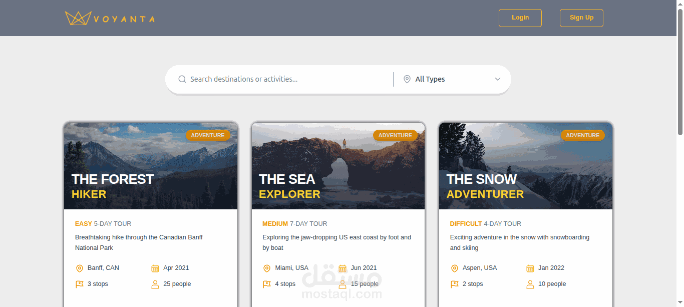Click the calendar icon beside Jan 2022
Image resolution: width=684 pixels, height=307 pixels.
(x=529, y=268)
